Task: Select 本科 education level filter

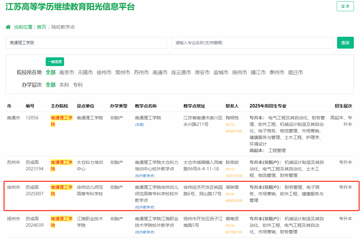Action: point(64,85)
